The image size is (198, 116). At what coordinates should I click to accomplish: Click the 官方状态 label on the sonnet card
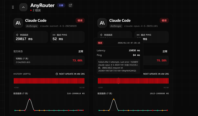(x=18, y=51)
